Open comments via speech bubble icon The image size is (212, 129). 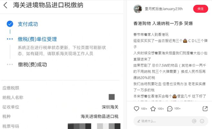pyautogui.click(x=170, y=109)
